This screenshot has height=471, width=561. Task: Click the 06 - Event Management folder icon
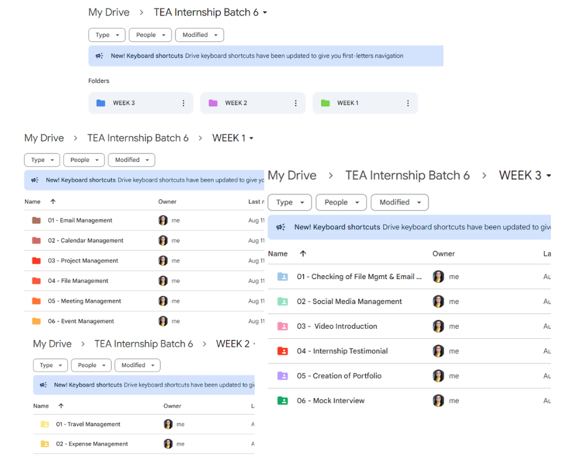(36, 321)
